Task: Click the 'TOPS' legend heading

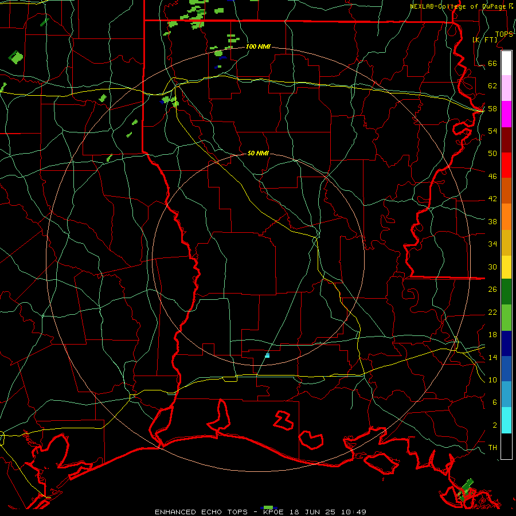Action: click(x=504, y=34)
